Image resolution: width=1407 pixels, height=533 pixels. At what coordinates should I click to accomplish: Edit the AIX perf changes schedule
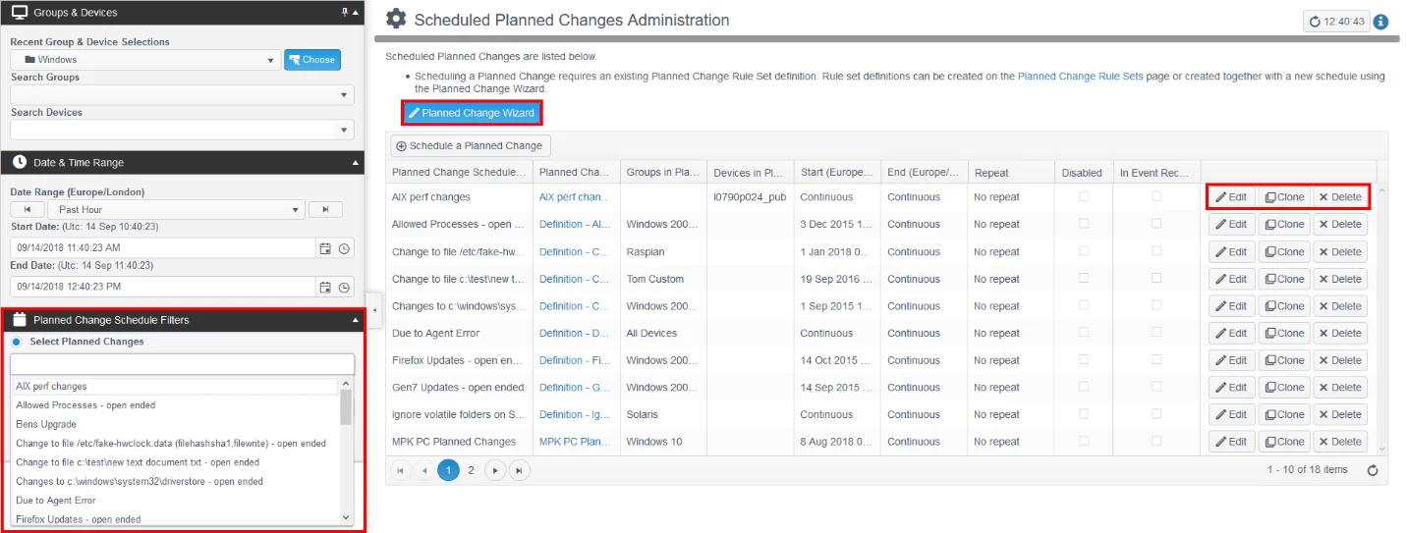1232,197
